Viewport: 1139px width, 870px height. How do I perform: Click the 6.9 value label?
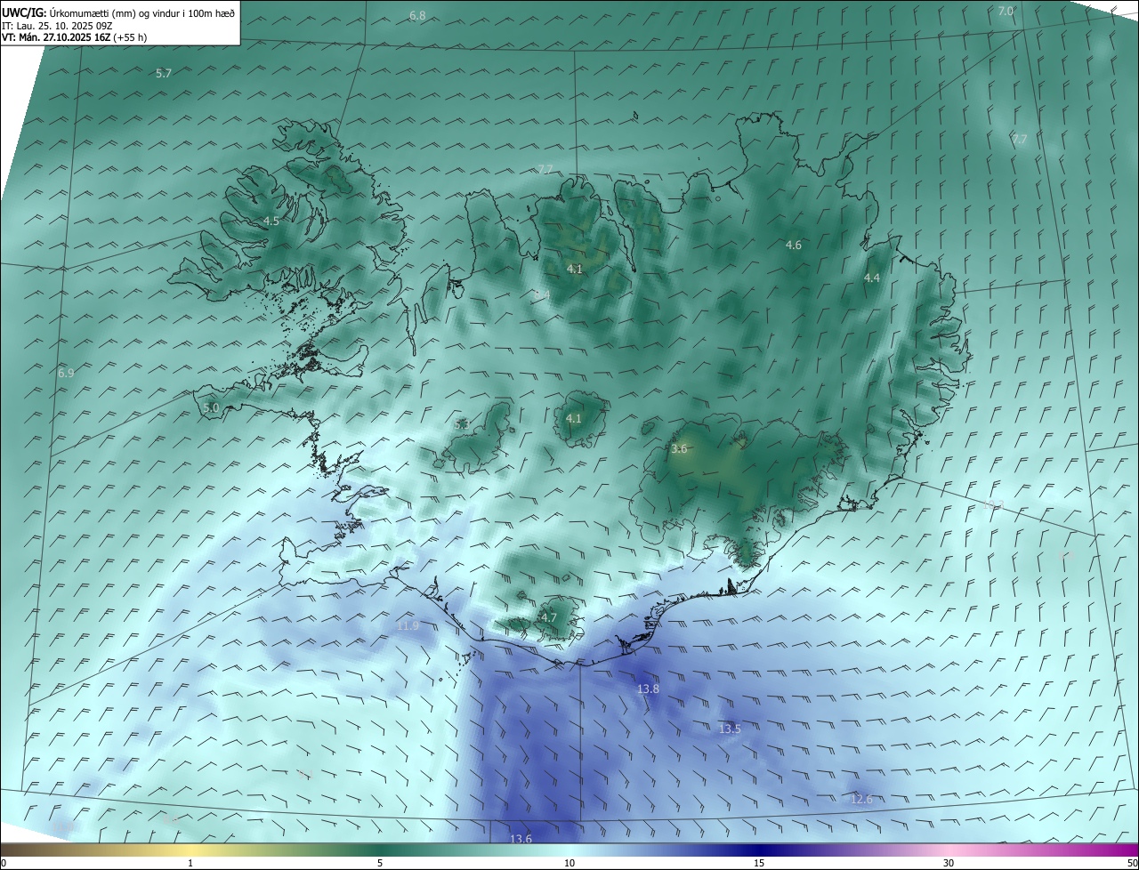point(66,374)
